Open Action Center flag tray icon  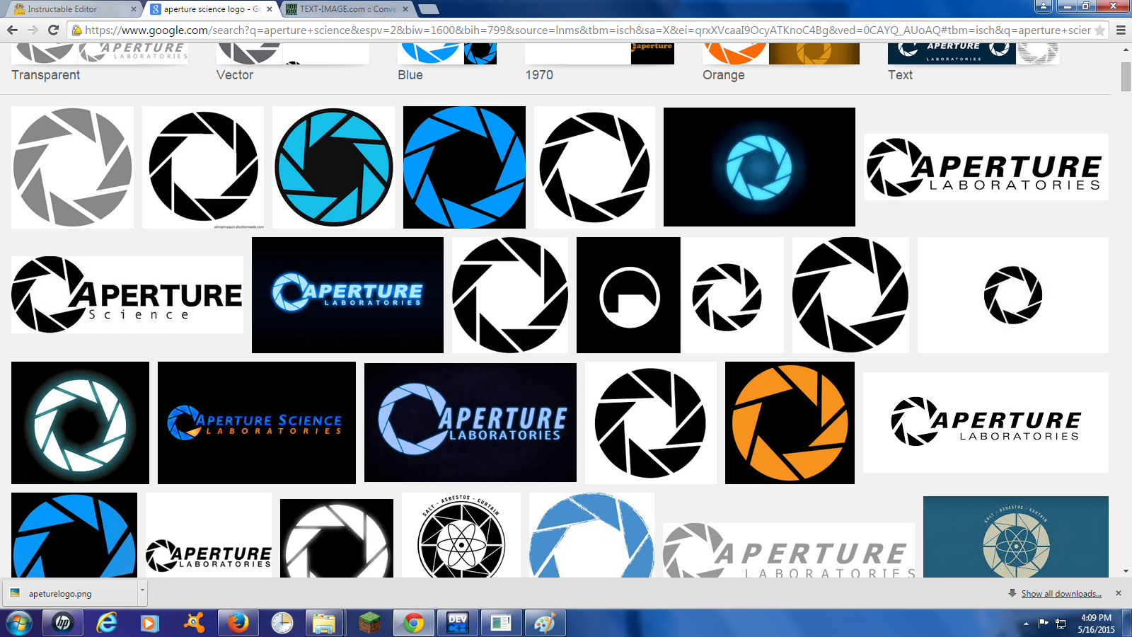pyautogui.click(x=1043, y=624)
